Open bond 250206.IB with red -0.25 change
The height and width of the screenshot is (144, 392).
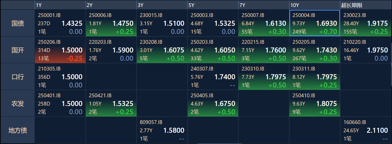(60, 50)
